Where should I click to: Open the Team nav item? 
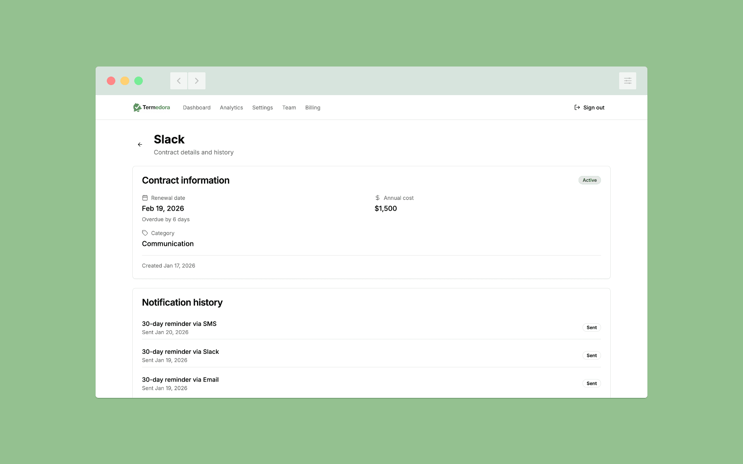click(x=289, y=107)
